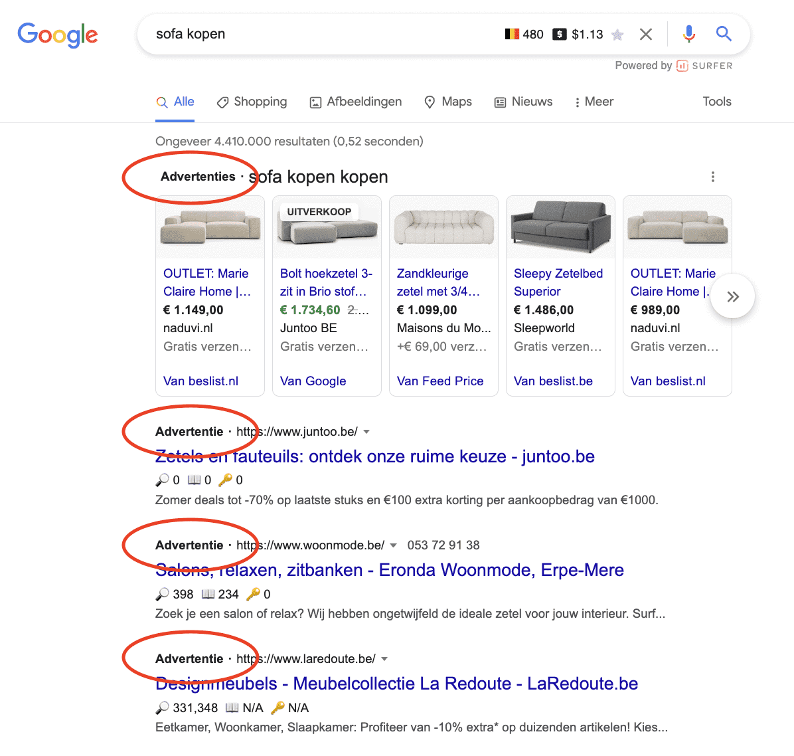
Task: Click the https://www.laredoute.be/ ad URL
Action: [x=306, y=659]
